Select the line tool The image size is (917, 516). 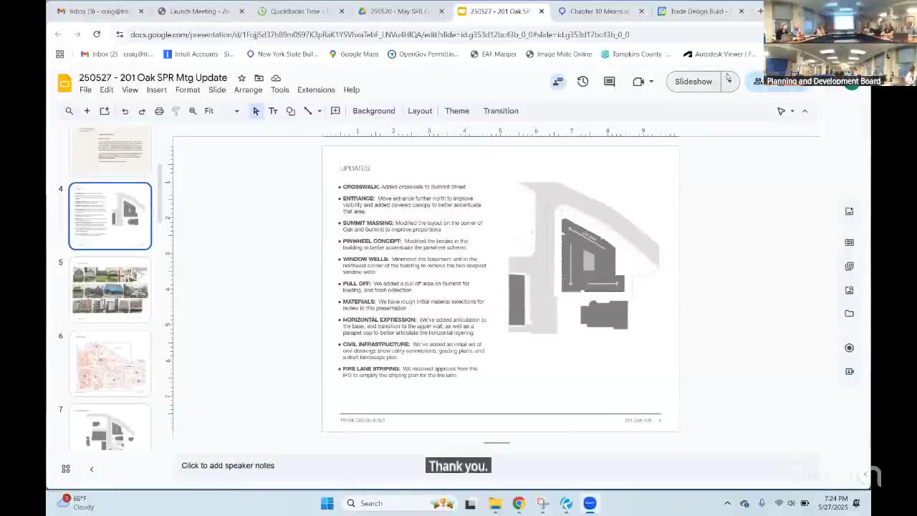tap(308, 111)
